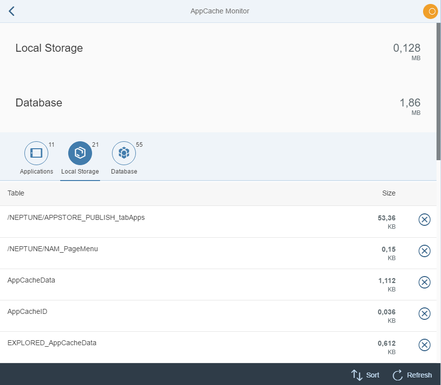The height and width of the screenshot is (385, 441).
Task: Click the back arrow in the header
Action: pyautogui.click(x=11, y=11)
